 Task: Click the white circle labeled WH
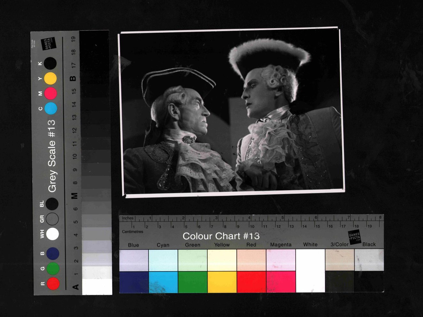(52, 234)
